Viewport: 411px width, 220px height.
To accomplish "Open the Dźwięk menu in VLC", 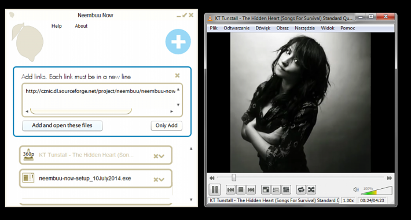I will coord(263,28).
